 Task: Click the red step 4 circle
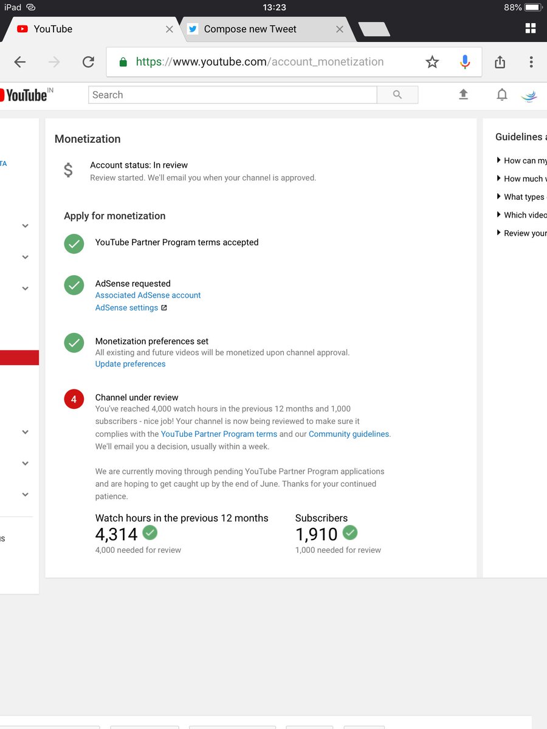click(x=74, y=399)
